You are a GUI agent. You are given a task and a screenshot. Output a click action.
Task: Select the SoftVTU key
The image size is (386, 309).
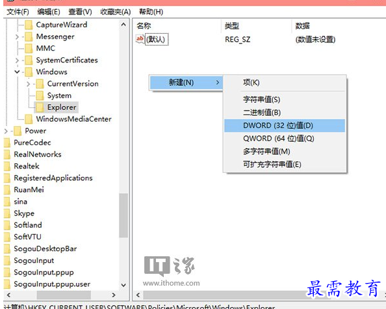pos(27,237)
